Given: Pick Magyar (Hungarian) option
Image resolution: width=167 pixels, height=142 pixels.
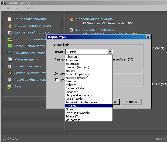Looking at the screenshot, I should coord(89,95).
